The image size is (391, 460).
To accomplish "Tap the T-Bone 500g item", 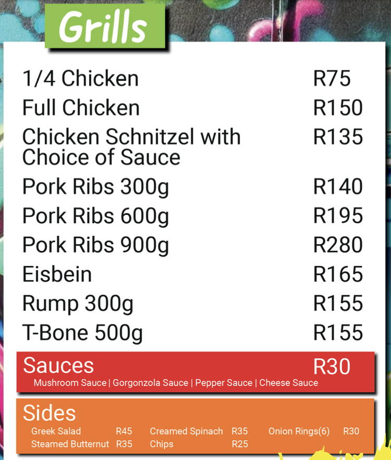I will tap(82, 333).
